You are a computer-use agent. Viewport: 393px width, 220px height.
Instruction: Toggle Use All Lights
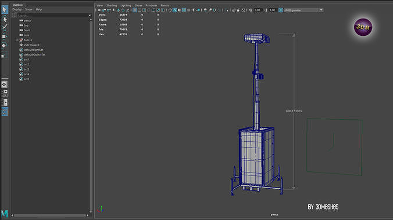tap(193, 10)
